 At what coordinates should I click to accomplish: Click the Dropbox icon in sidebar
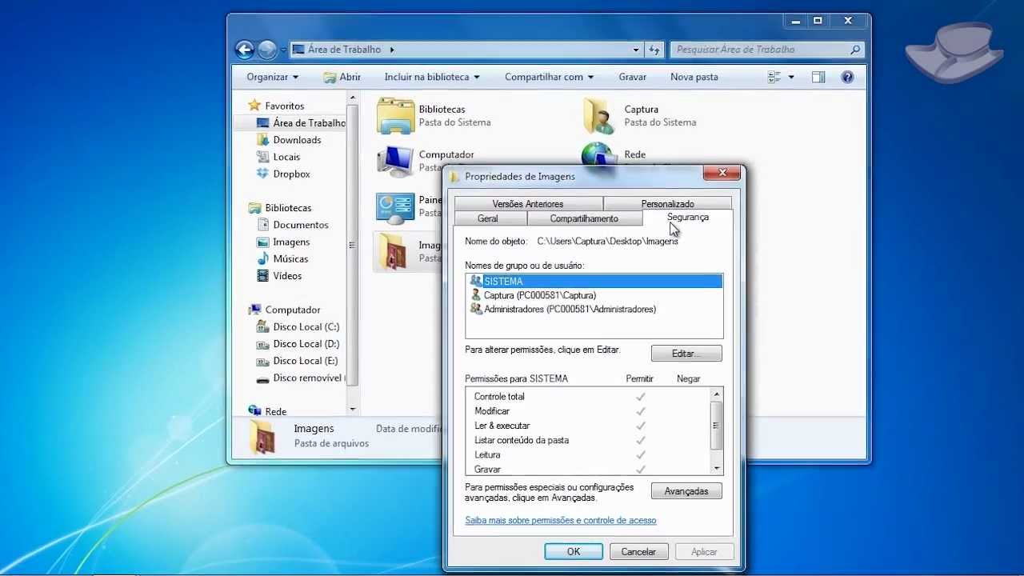262,174
